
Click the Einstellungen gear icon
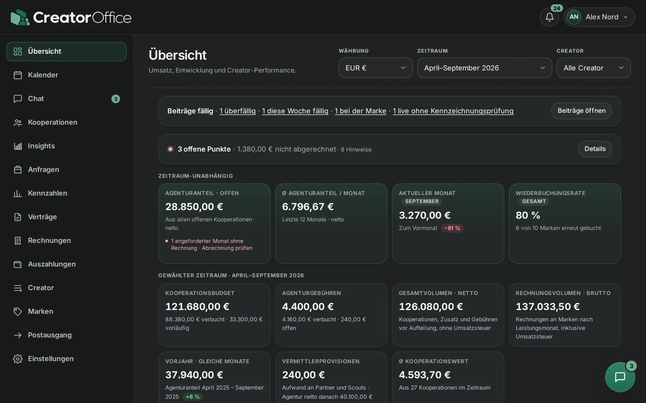pos(18,359)
